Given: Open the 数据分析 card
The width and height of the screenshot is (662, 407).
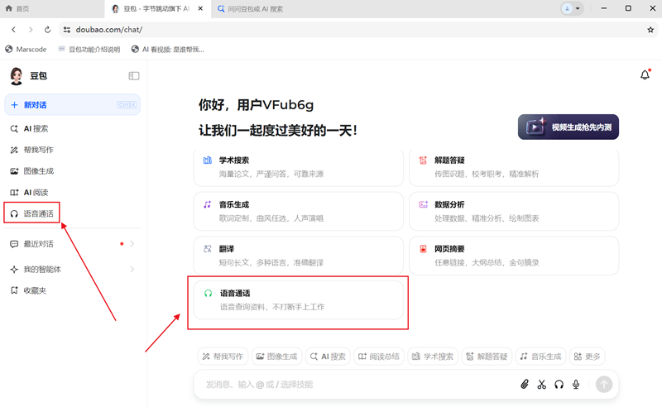Looking at the screenshot, I should [514, 211].
